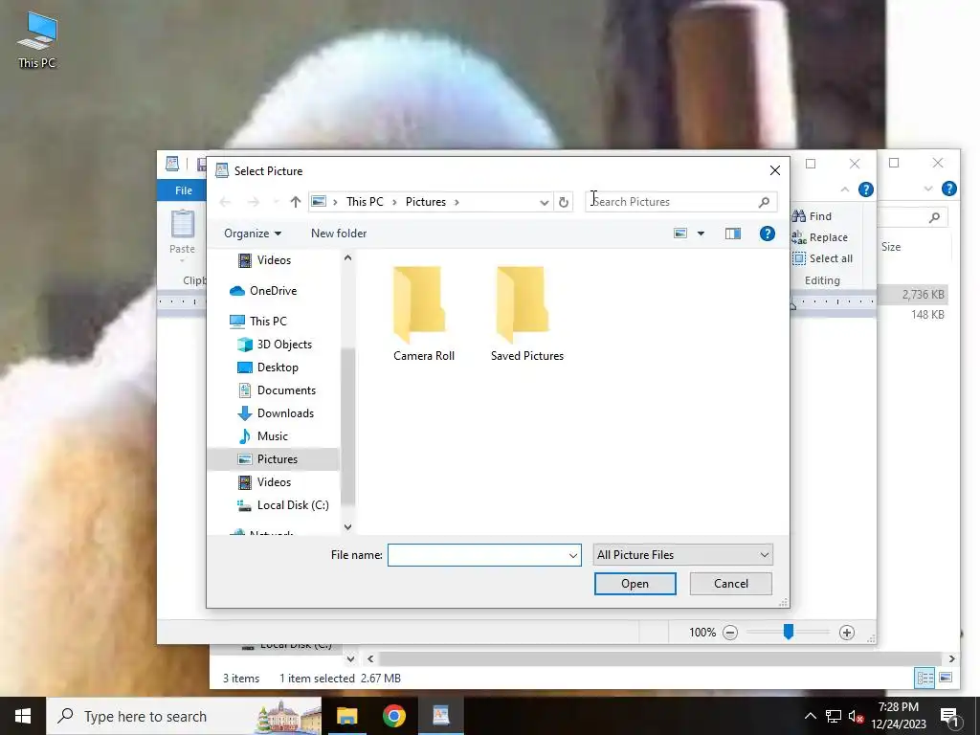
Task: Show hidden system tray icons
Action: click(x=810, y=716)
